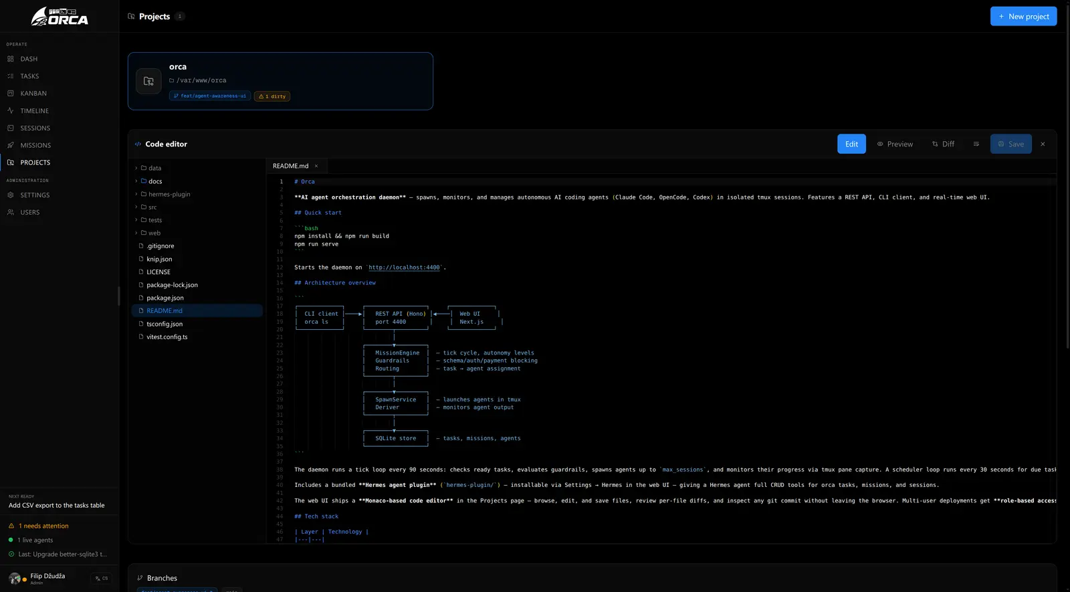Go to Sessions
1070x592 pixels.
click(x=60, y=128)
